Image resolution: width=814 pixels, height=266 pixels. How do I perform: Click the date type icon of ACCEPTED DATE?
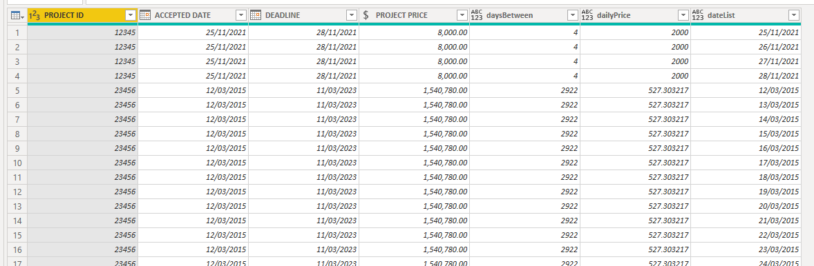click(145, 16)
